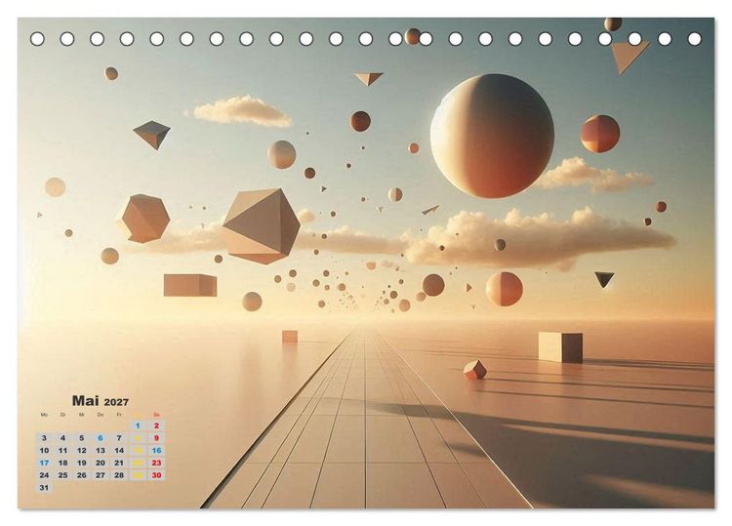Select the red date 30 in the calendar
This screenshot has height=526, width=732.
click(x=156, y=475)
